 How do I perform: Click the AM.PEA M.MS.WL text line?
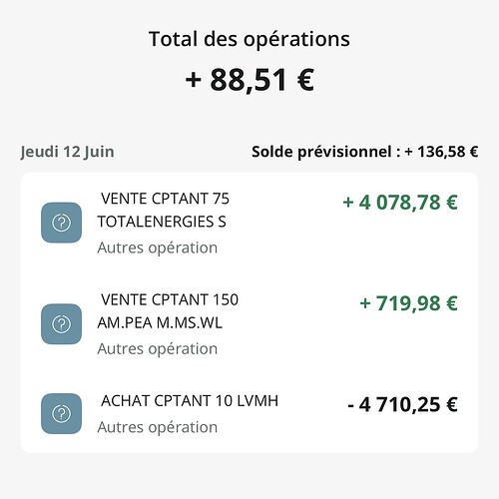160,323
